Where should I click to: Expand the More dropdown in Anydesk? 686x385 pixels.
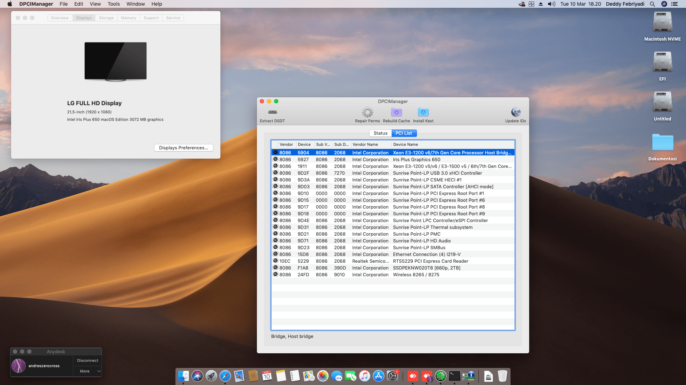click(x=88, y=371)
